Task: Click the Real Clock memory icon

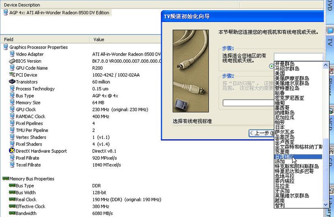Action: coord(12,199)
